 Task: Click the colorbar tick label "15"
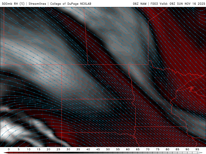coord(38,149)
